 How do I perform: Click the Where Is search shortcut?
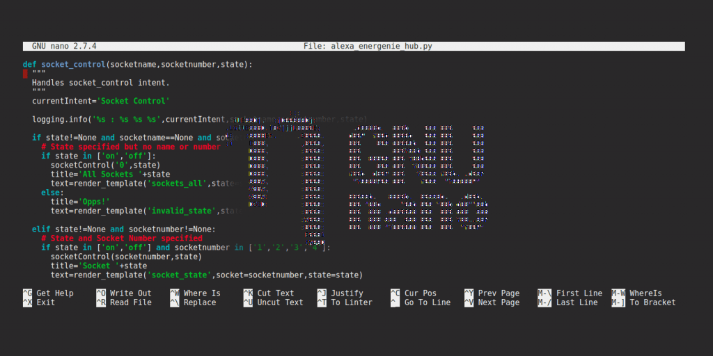(202, 293)
